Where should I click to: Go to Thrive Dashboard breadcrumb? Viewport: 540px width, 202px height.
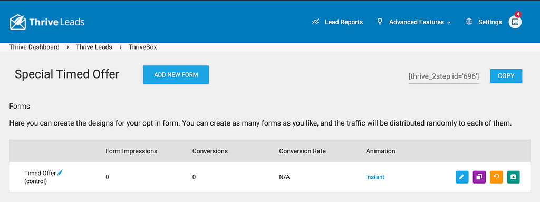34,47
